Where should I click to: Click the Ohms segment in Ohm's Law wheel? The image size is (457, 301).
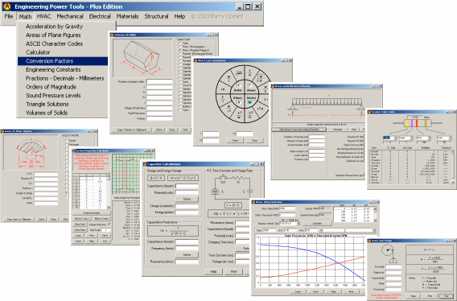point(238,101)
